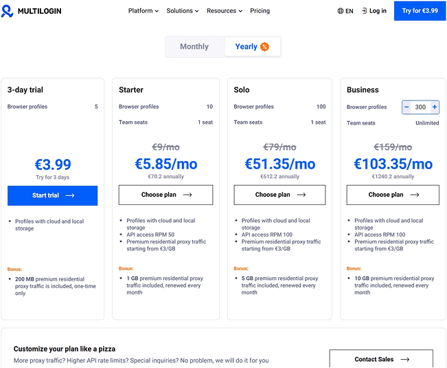
Task: Click the 5 GB bonus text
Action: 279,285
